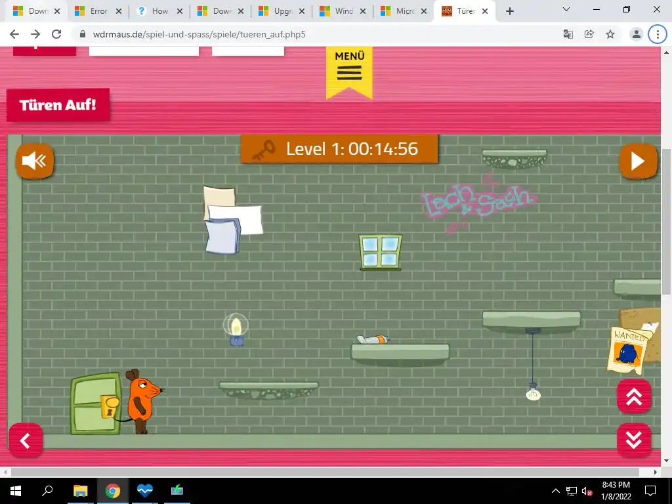Viewport: 672px width, 504px height.
Task: Click the paint tube on the platform
Action: [373, 339]
